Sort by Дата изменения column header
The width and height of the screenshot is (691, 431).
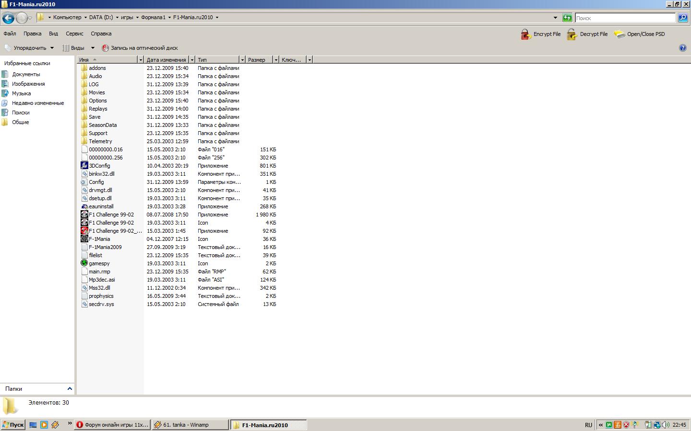(x=166, y=60)
